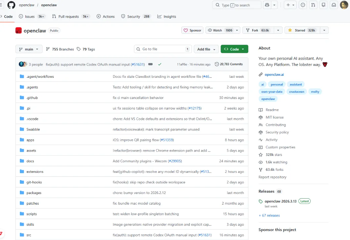
Task: Star toggle: click the Starred button
Action: pos(302,30)
